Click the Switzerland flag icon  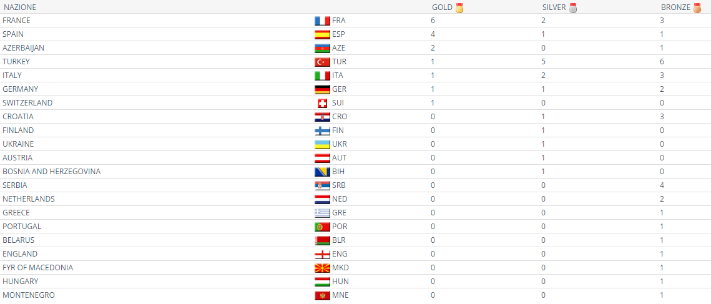[x=322, y=103]
